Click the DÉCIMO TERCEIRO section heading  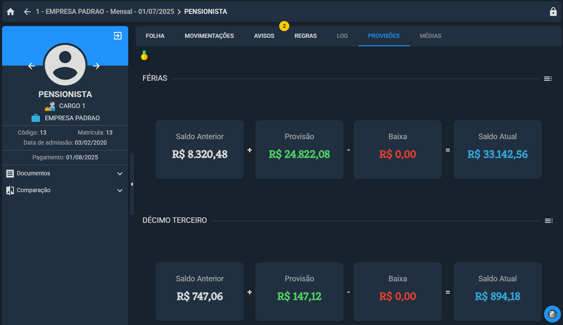[x=174, y=220]
